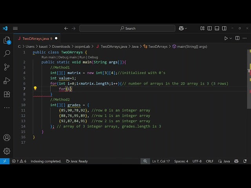
Task: Click the Debug code lens link
Action: (x=93, y=57)
